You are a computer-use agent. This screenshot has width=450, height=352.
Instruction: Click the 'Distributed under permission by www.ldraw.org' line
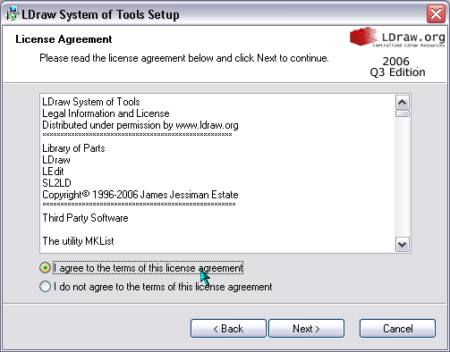point(140,125)
